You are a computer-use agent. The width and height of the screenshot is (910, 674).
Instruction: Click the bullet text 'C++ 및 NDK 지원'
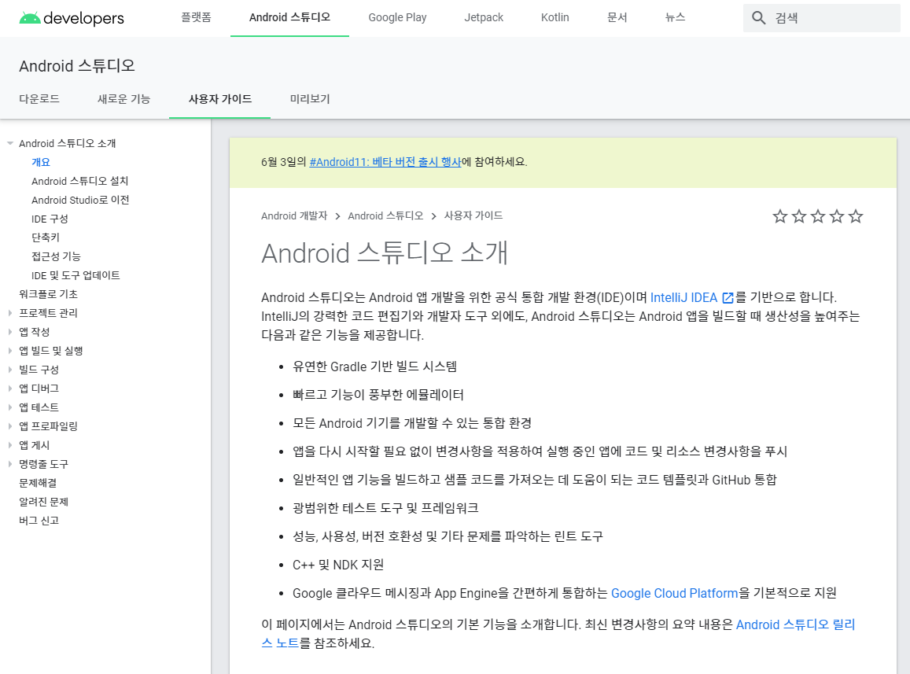point(337,565)
